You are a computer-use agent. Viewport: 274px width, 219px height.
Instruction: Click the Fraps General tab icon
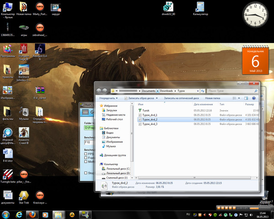85,112
